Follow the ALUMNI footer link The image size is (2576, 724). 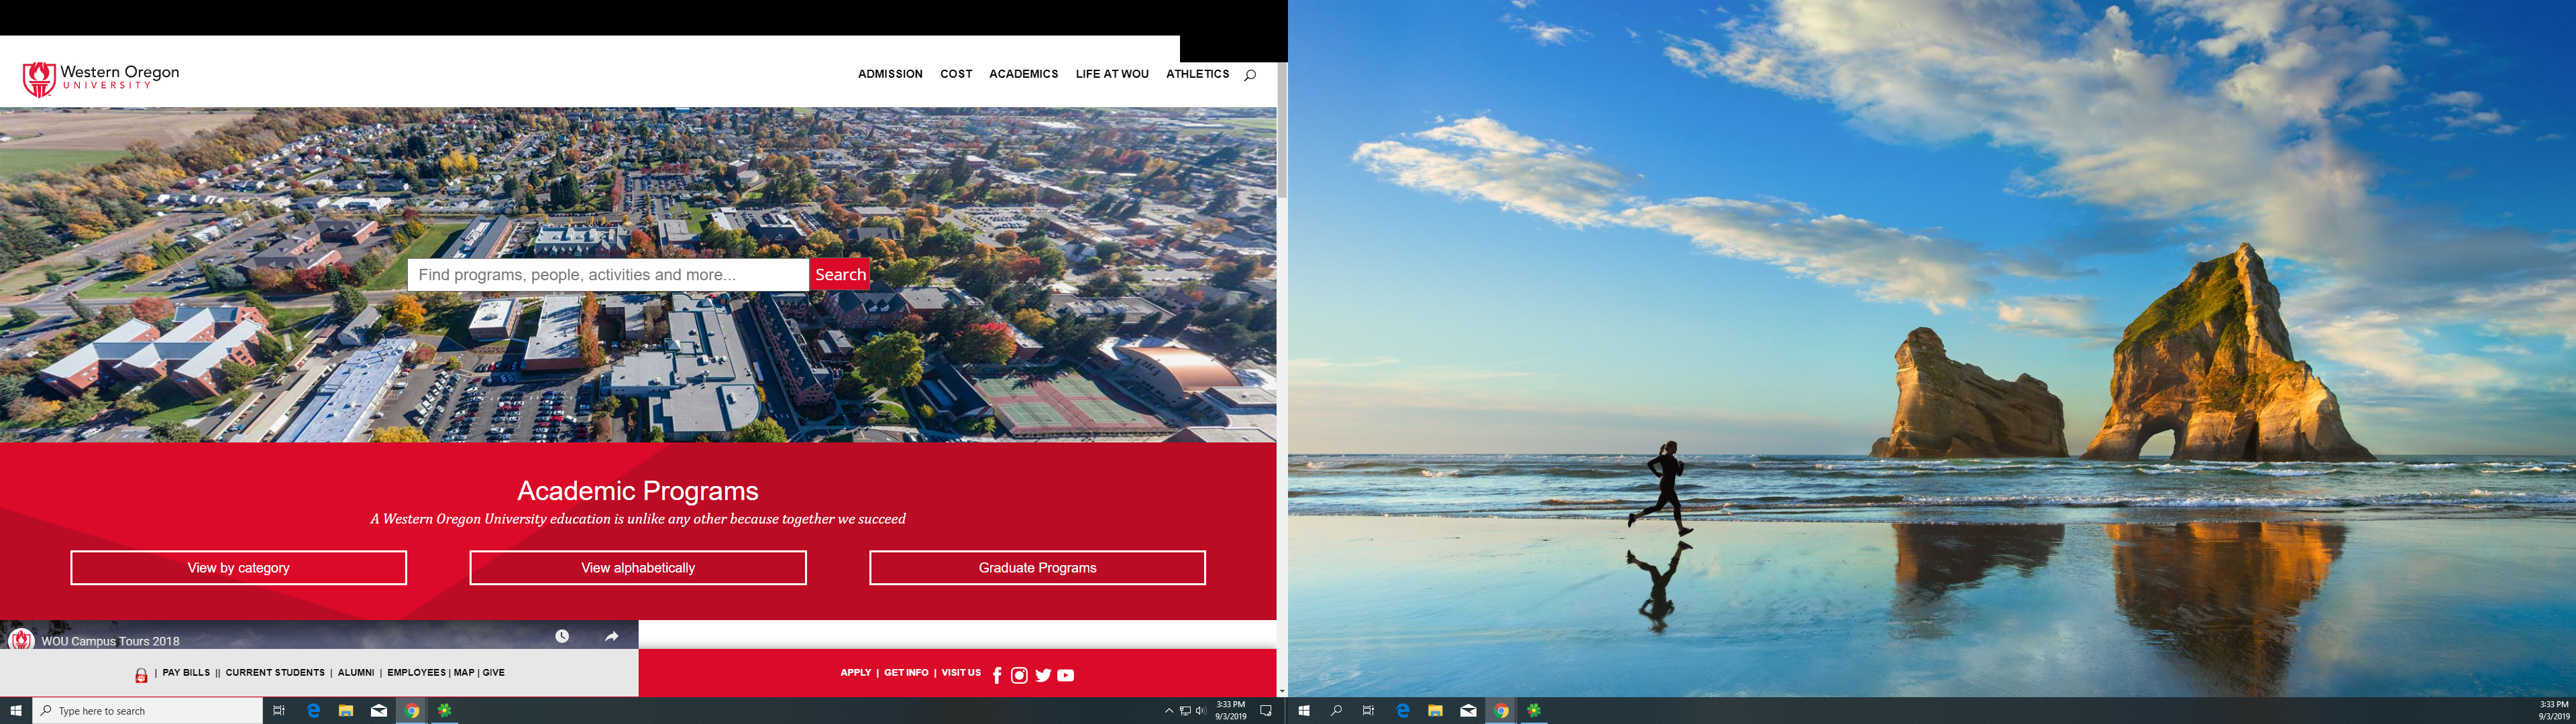pyautogui.click(x=356, y=673)
